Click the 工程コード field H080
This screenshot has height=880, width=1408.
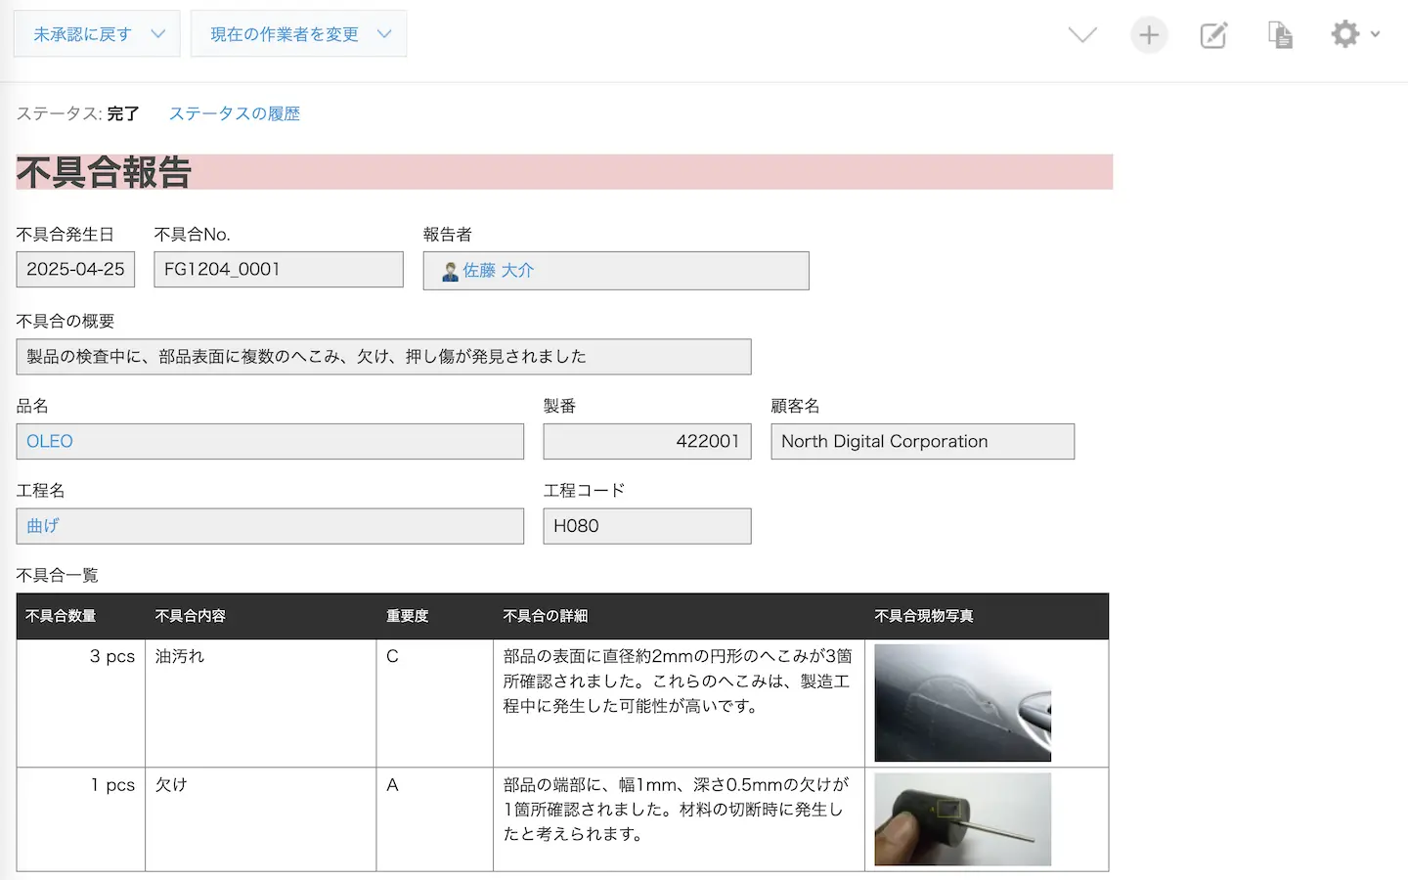(x=646, y=526)
